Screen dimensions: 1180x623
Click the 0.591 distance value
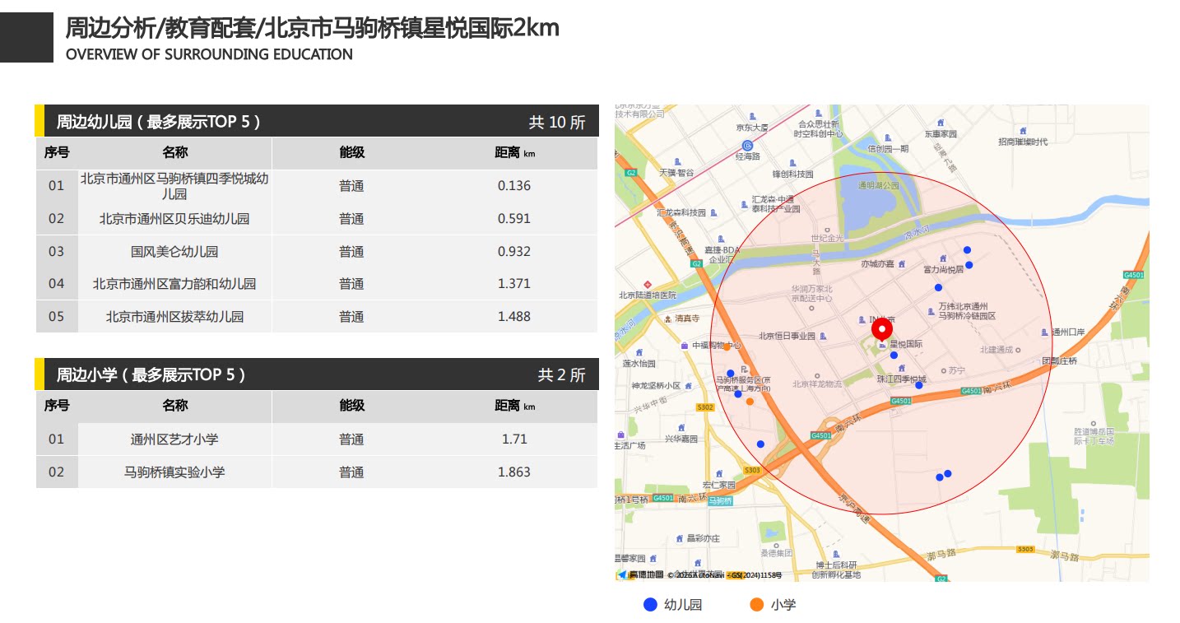pos(514,219)
